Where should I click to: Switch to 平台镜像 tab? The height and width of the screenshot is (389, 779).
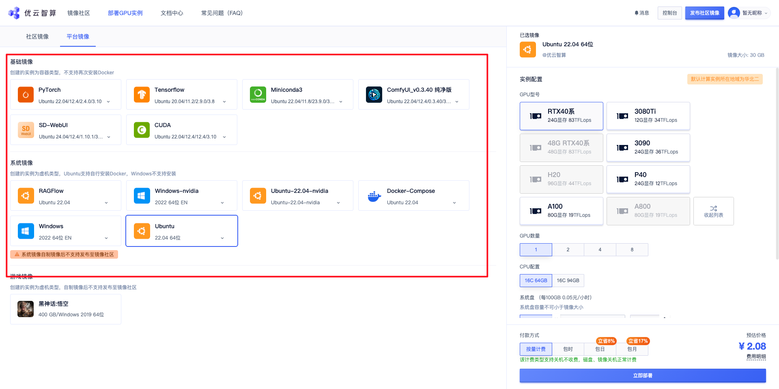pos(78,37)
